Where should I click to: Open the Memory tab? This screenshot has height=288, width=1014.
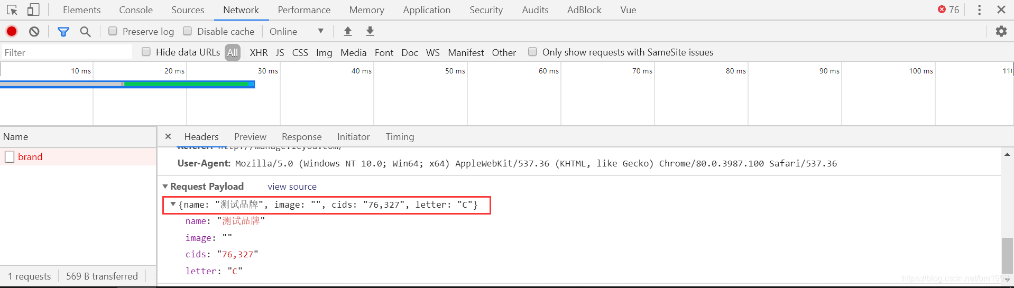click(x=367, y=10)
